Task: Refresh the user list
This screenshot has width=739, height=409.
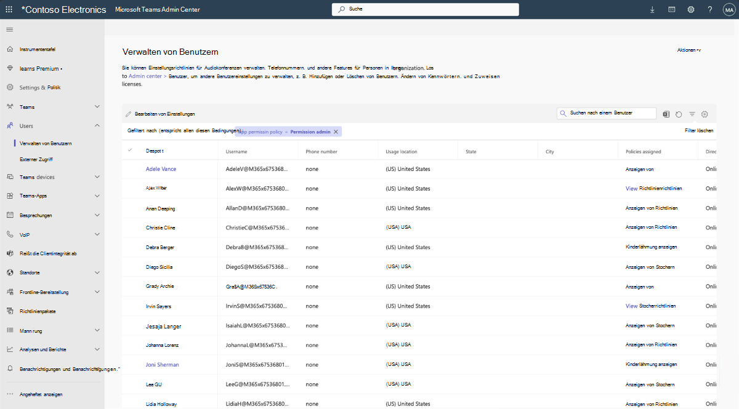Action: click(679, 114)
